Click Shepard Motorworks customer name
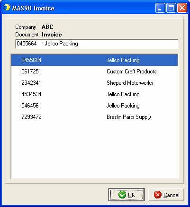Image resolution: width=190 pixels, height=207 pixels. pos(130,83)
